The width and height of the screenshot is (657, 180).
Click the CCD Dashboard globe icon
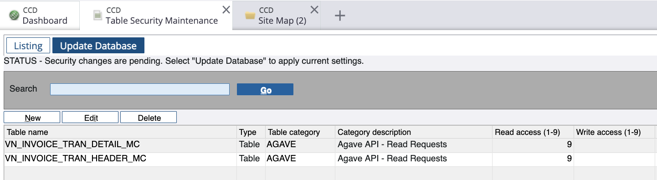15,15
